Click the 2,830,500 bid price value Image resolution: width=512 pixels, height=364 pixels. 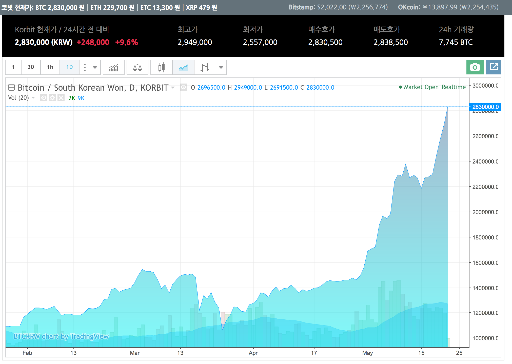[325, 42]
